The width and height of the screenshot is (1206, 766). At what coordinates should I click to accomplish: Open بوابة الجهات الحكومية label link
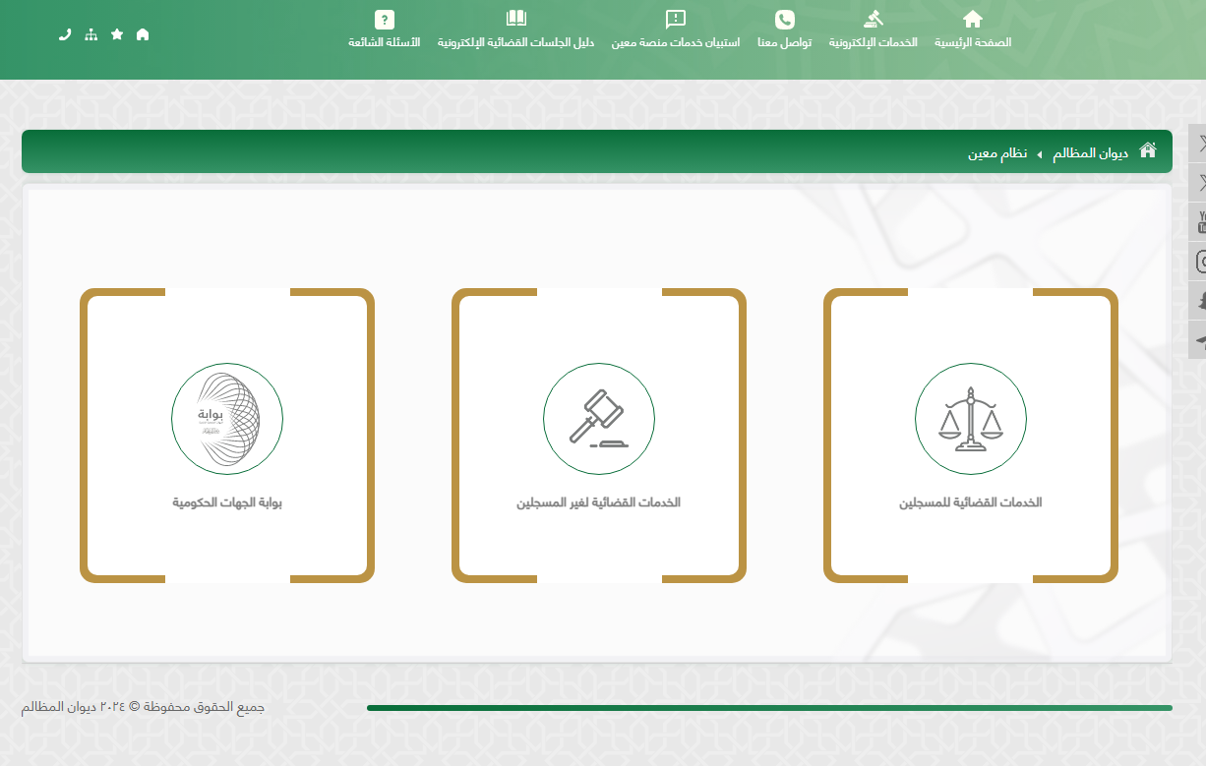tap(226, 502)
